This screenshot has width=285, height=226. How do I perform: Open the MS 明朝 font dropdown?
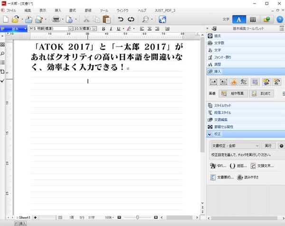70,29
